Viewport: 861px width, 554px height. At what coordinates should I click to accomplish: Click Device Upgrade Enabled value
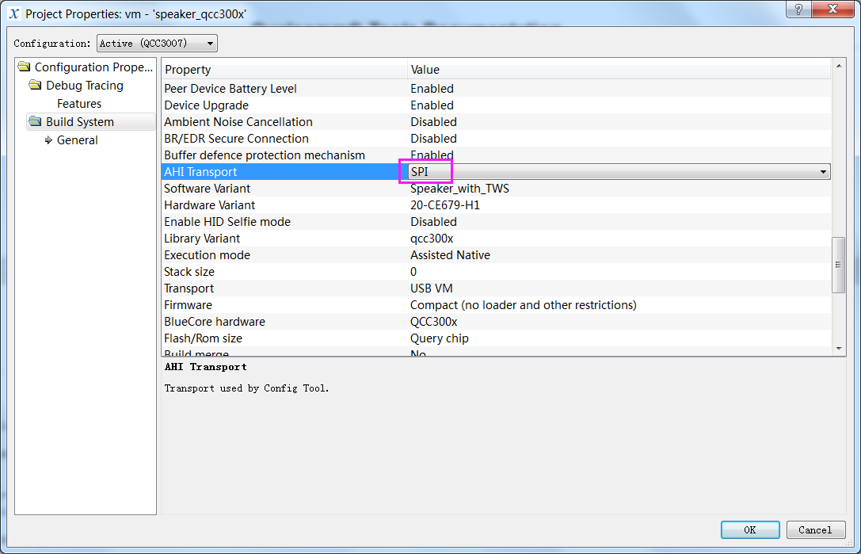click(432, 105)
